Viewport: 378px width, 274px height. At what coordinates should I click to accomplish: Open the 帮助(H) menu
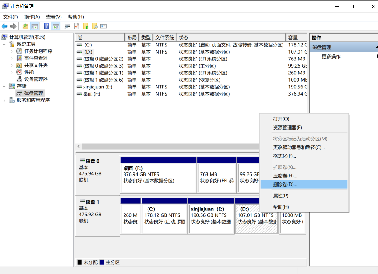click(x=76, y=17)
